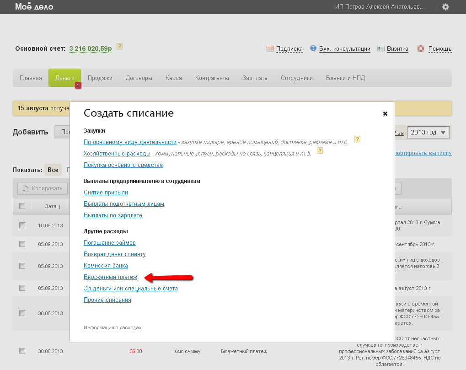
Task: Choose Бюджетный платеж link
Action: point(110,277)
